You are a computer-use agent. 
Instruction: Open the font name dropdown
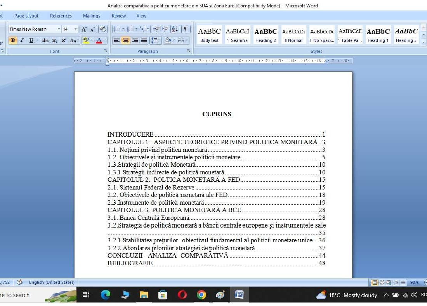click(x=59, y=29)
